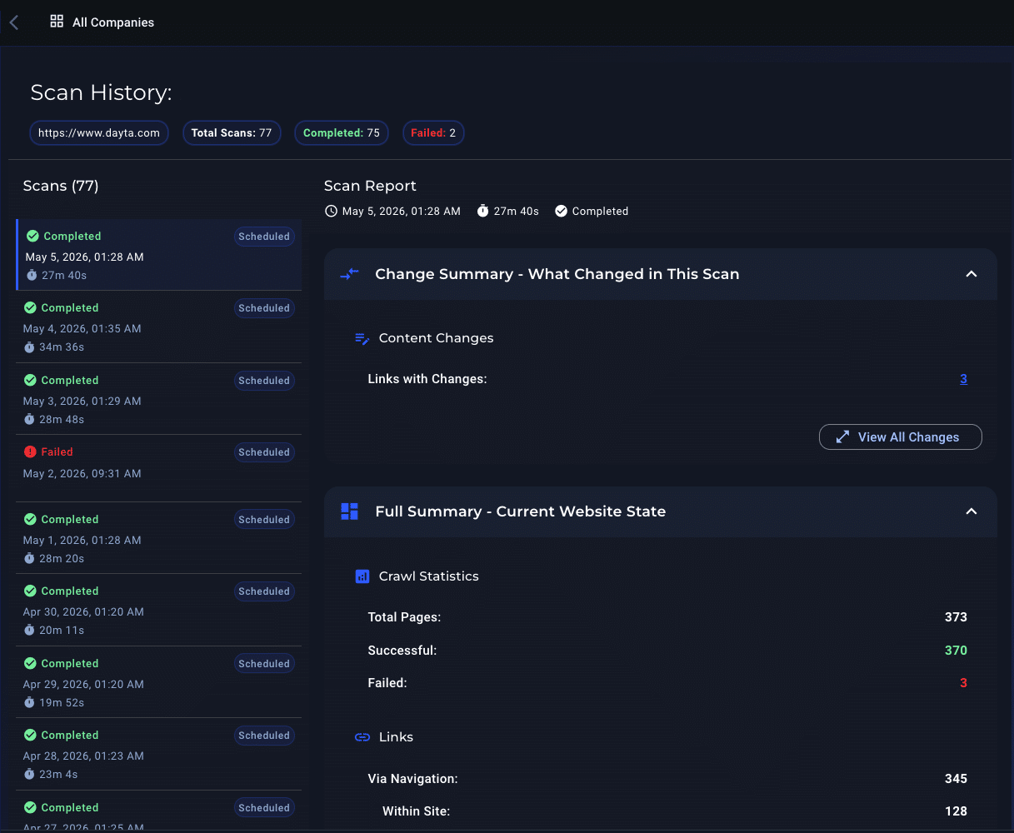Click stopwatch icon beside 28m 48s
This screenshot has width=1014, height=833.
coord(29,419)
